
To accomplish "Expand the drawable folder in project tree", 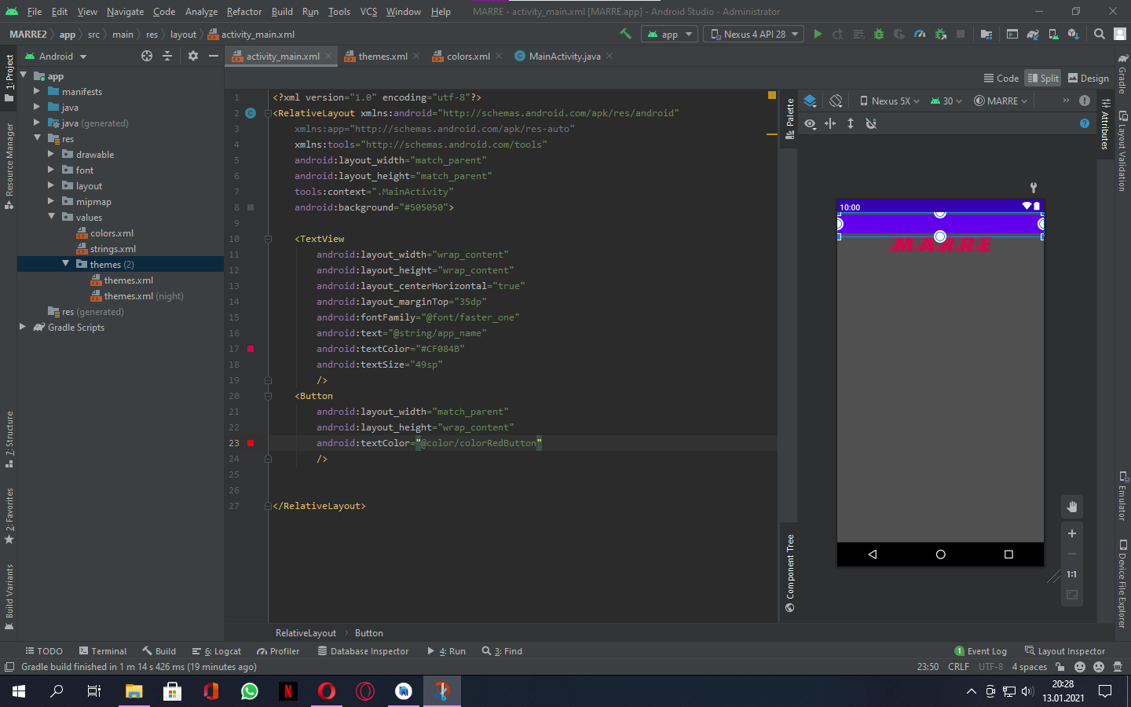I will 51,155.
